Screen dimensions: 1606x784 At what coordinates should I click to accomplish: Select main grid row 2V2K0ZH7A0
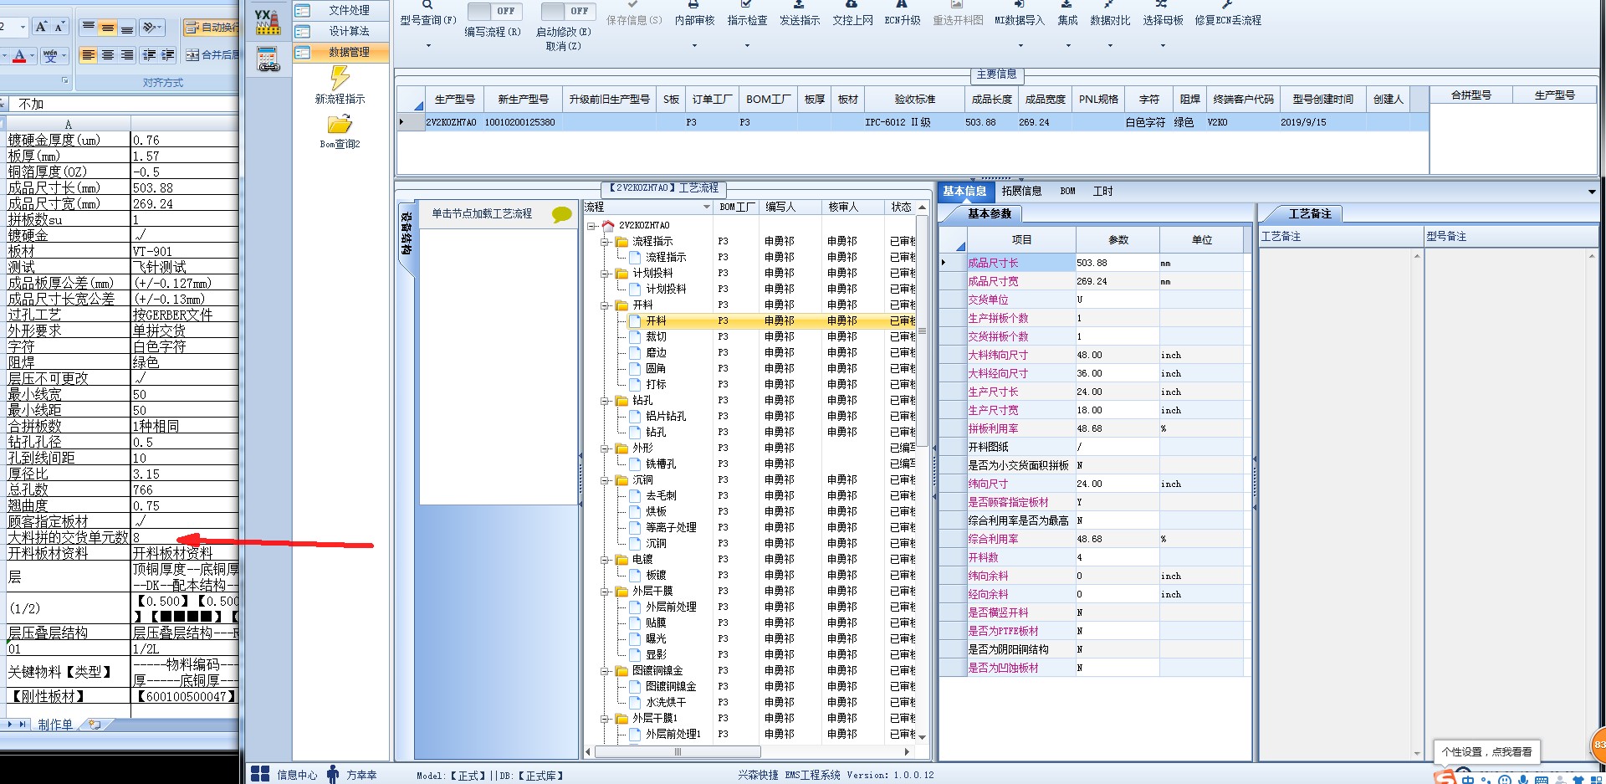pyautogui.click(x=912, y=122)
